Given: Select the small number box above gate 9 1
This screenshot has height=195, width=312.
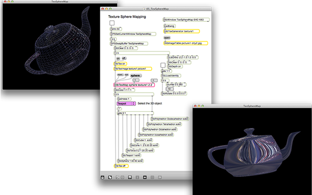Looking at the screenshot, I should point(119,109).
